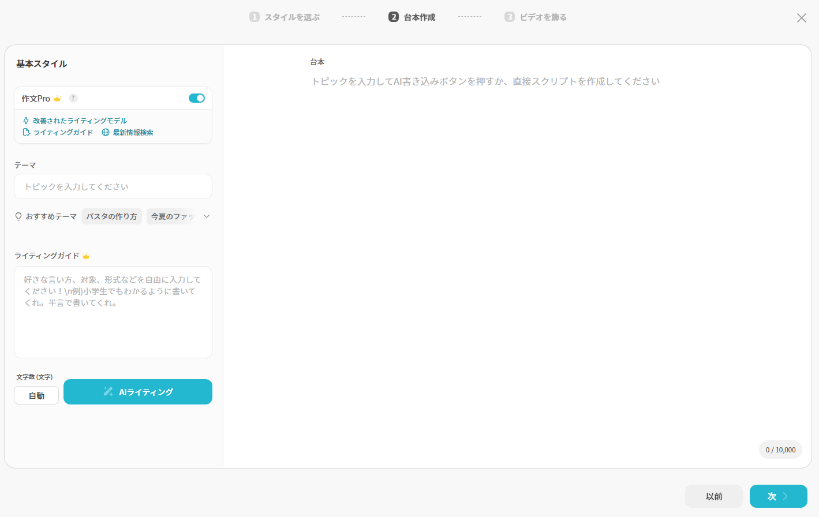Go to step 3 ビデオを飾る
This screenshot has height=517, width=819.
536,17
